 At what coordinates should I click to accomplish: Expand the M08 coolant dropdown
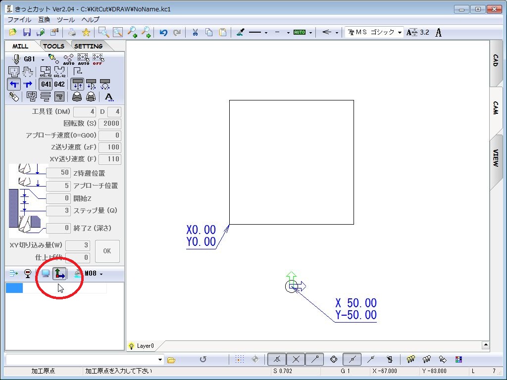pos(101,274)
